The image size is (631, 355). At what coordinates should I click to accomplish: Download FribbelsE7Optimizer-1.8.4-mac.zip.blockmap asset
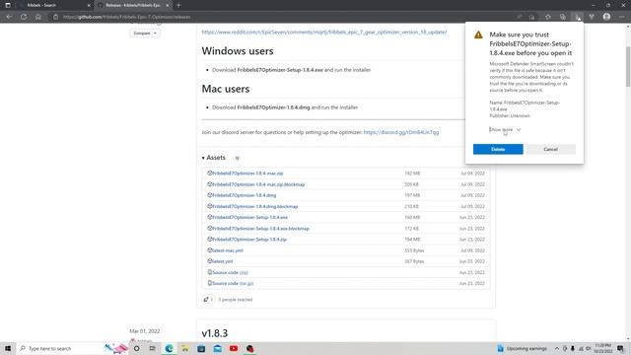(x=258, y=184)
